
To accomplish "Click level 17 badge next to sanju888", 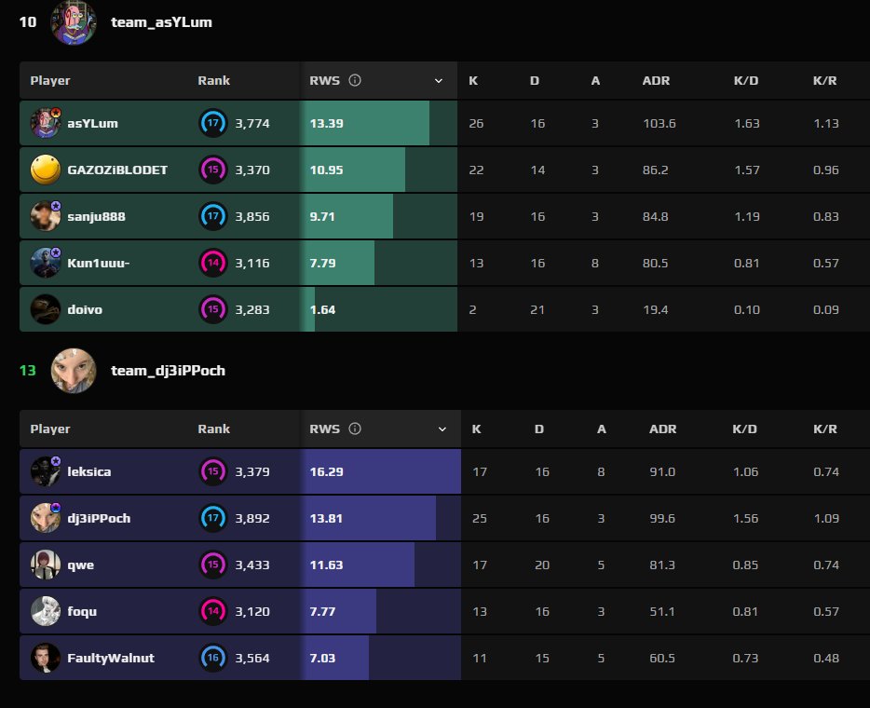I will [x=213, y=216].
